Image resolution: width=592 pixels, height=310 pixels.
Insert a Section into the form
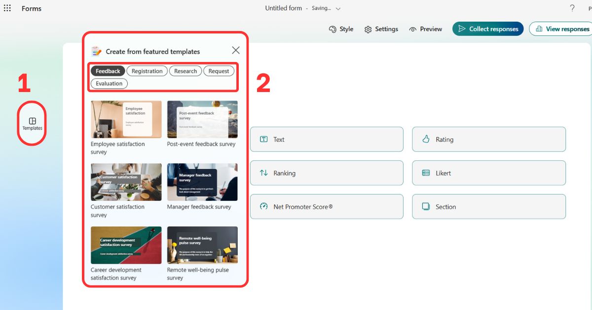pyautogui.click(x=488, y=207)
